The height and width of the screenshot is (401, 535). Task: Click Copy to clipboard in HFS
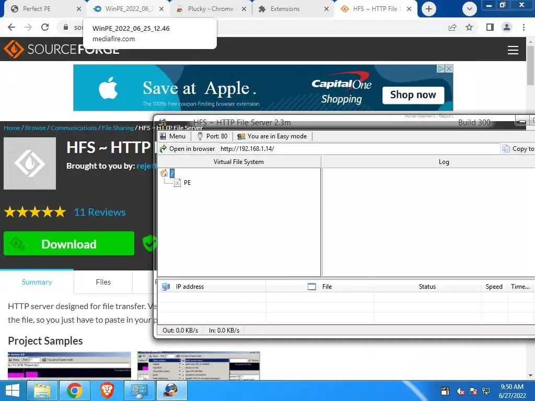tap(519, 149)
